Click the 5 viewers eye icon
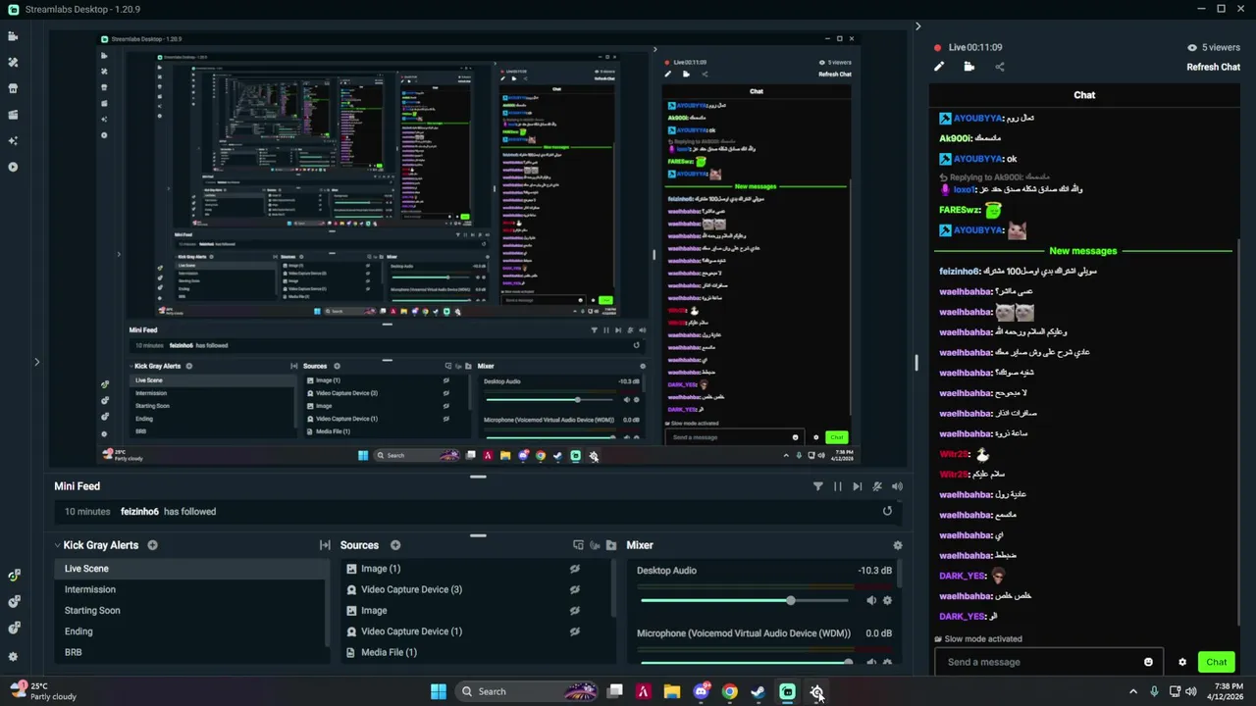Image resolution: width=1256 pixels, height=706 pixels. pyautogui.click(x=1192, y=47)
